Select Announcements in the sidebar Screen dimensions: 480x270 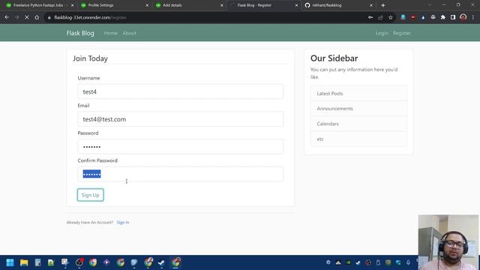[x=358, y=109]
